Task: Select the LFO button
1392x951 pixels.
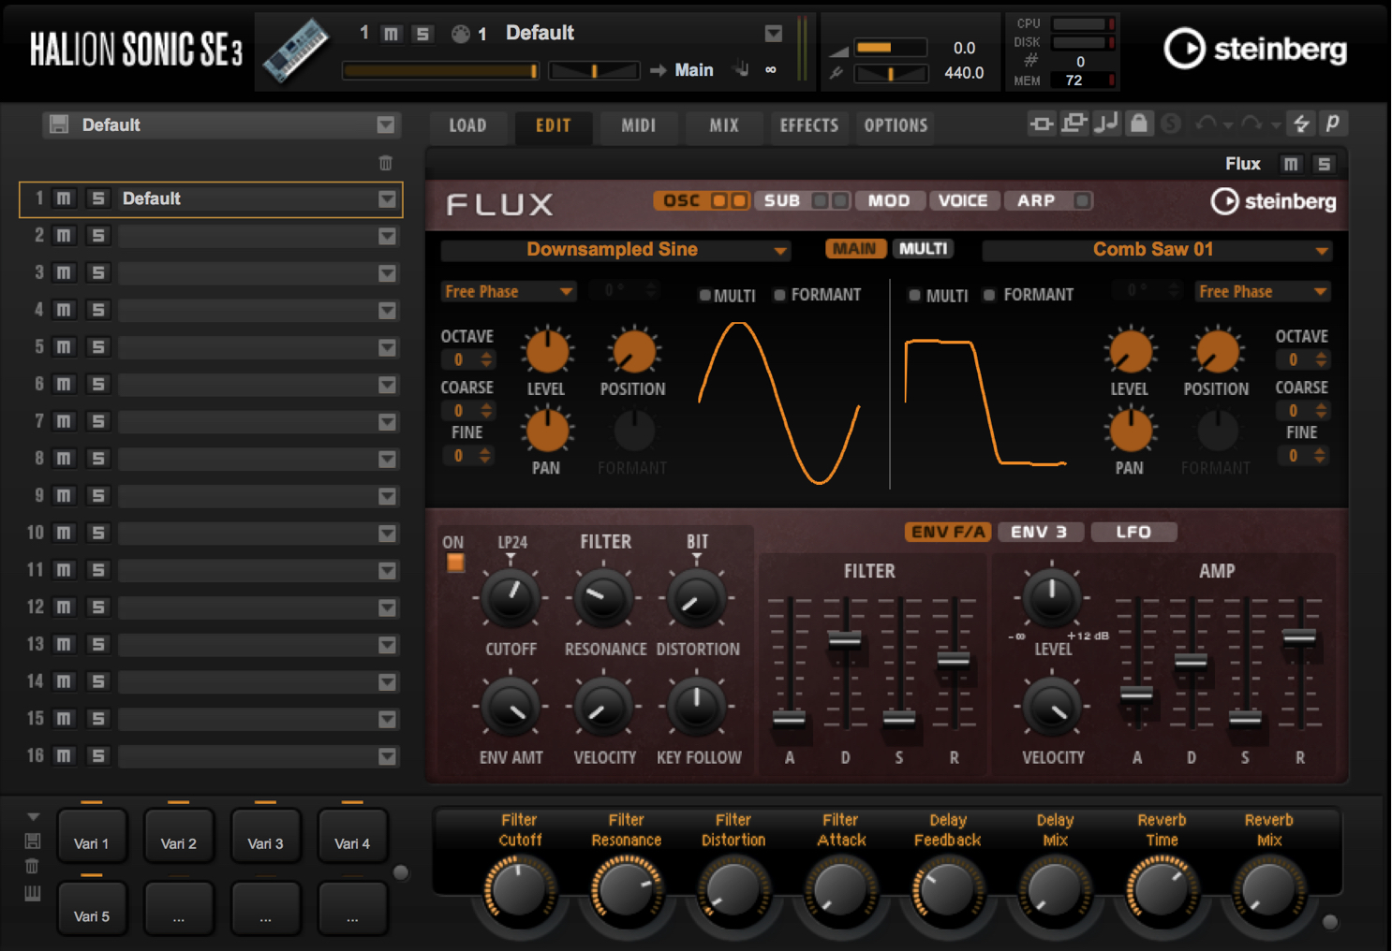Action: point(1133,532)
